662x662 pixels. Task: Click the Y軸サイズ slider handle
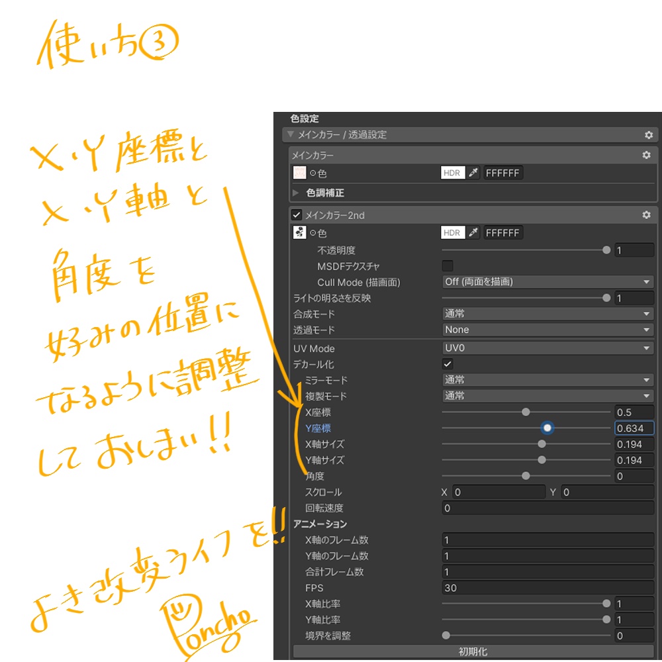[x=542, y=460]
